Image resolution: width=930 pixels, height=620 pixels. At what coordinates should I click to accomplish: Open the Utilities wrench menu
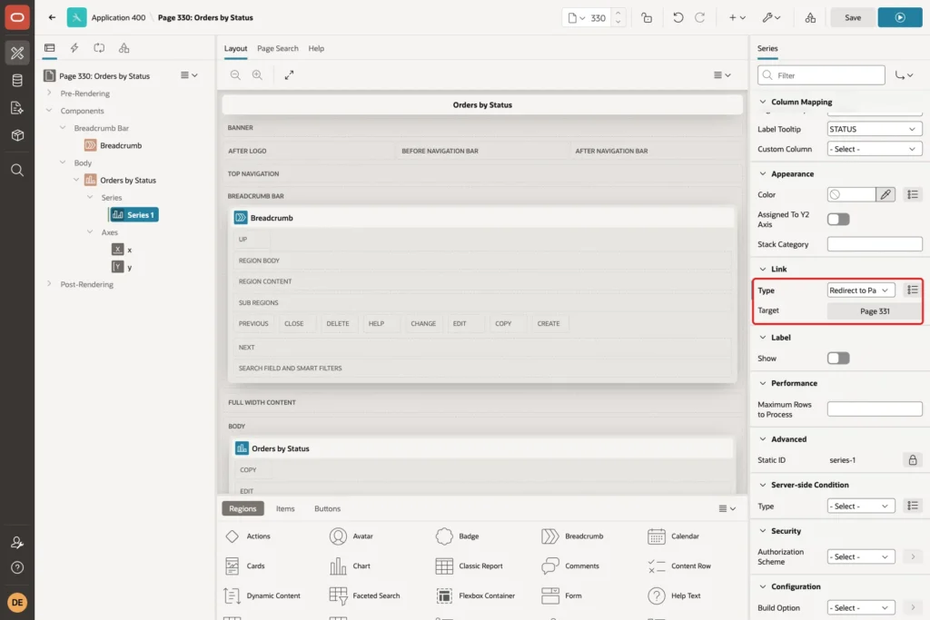pos(772,18)
